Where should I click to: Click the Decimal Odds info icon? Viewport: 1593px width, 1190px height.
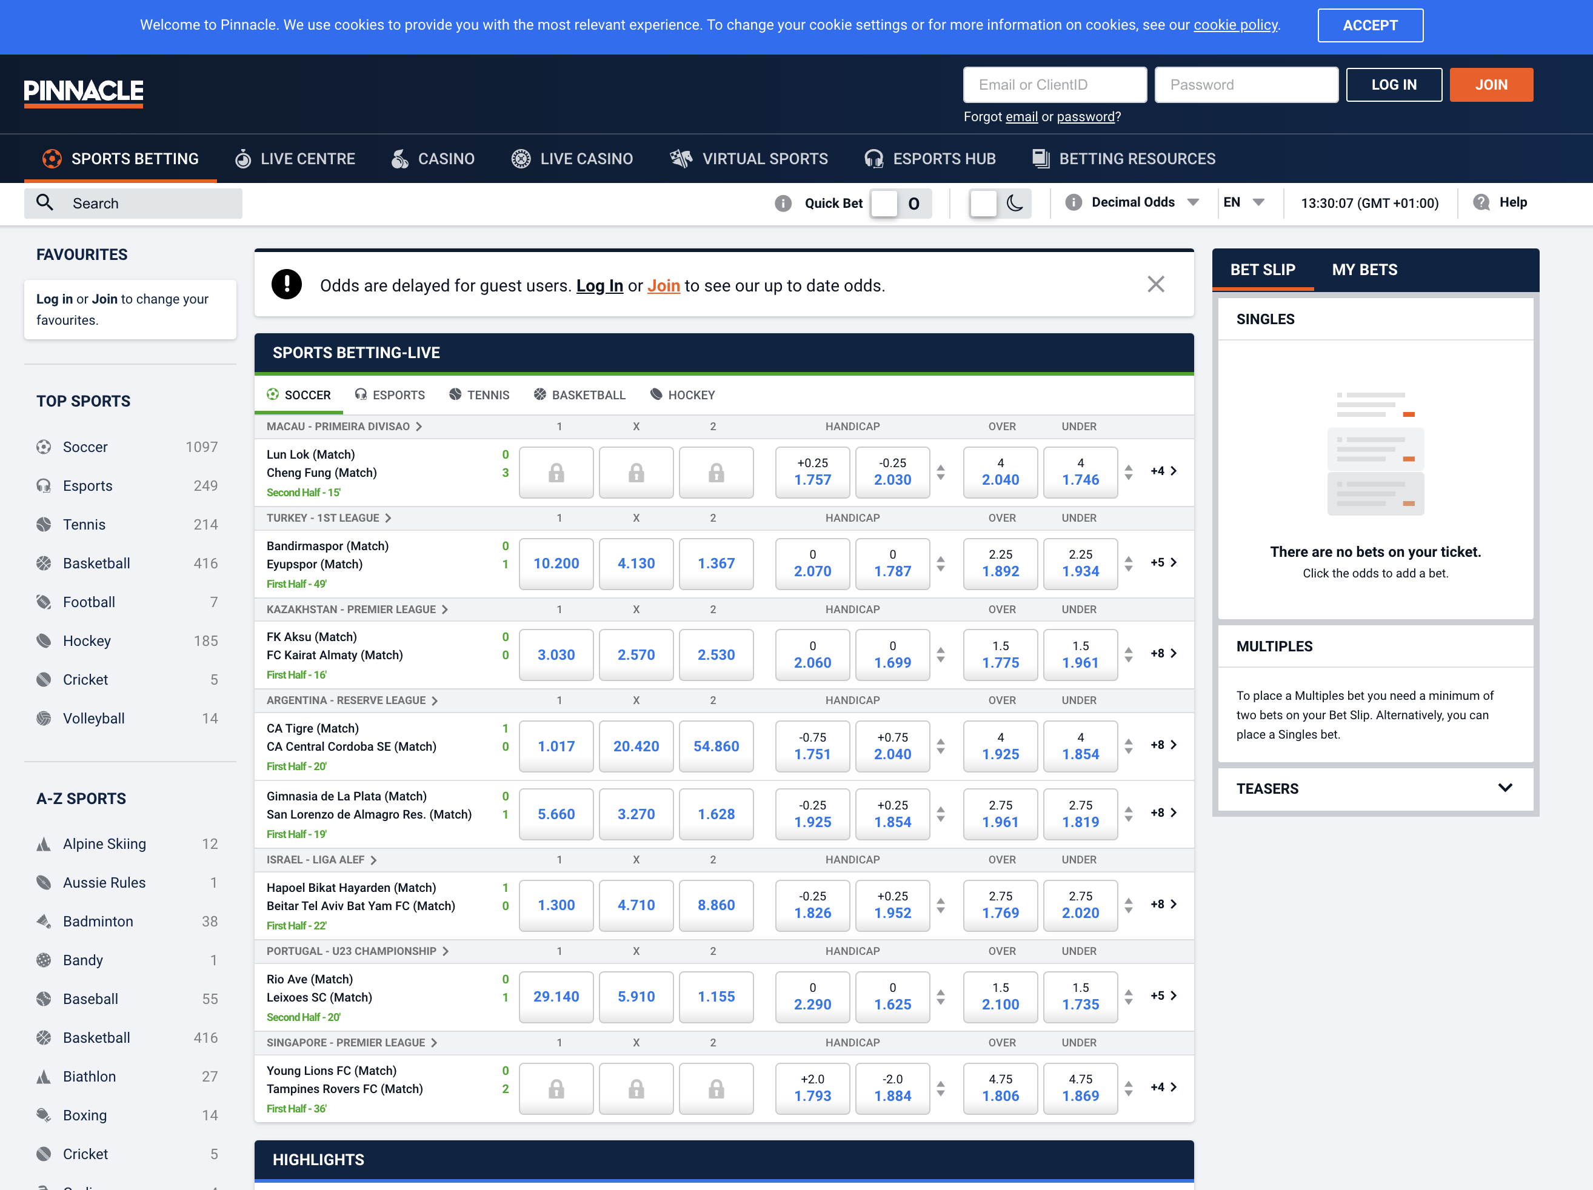(x=1073, y=202)
